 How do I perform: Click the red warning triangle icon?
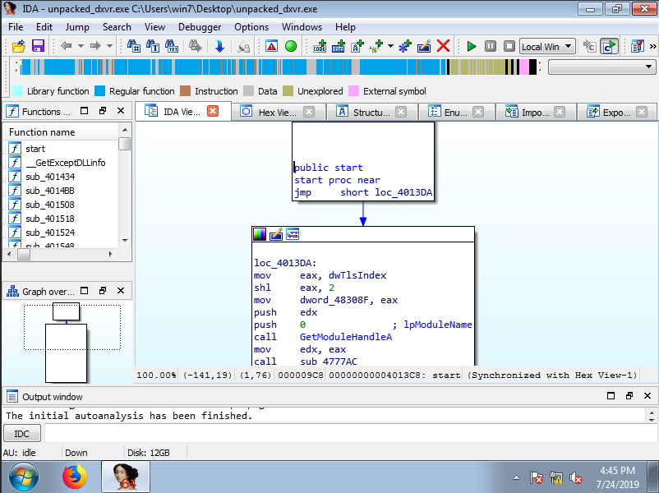[x=271, y=46]
